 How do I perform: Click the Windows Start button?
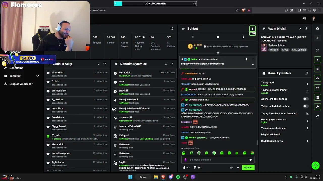pos(130,177)
